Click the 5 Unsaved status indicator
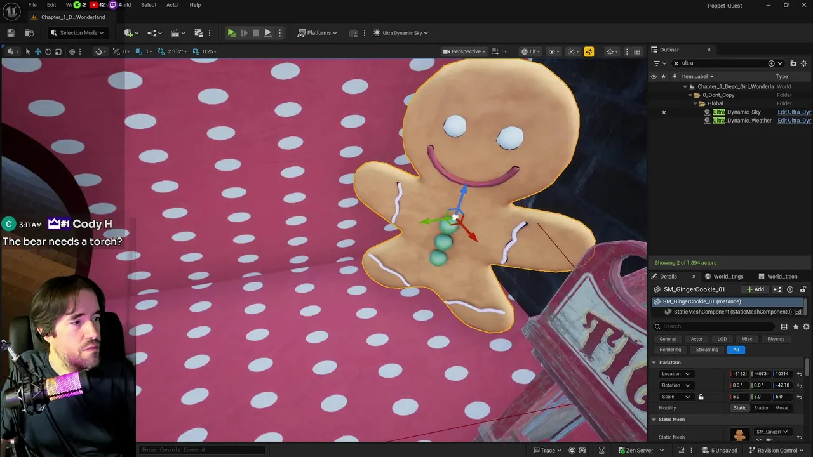The width and height of the screenshot is (813, 457). [719, 451]
